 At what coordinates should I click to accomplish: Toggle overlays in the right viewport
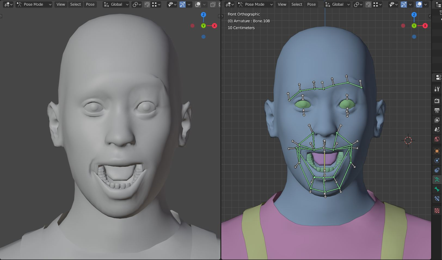419,4
